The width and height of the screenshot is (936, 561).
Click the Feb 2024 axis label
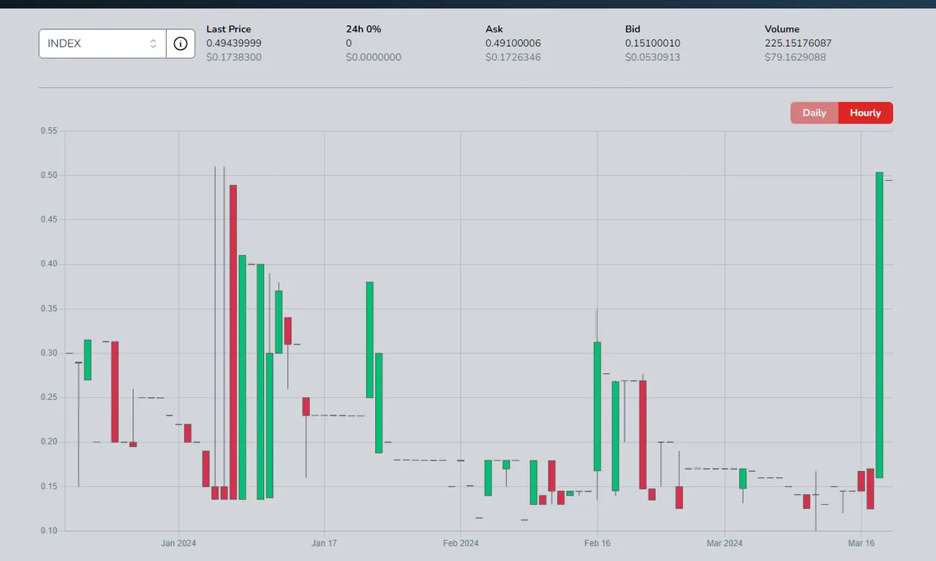pyautogui.click(x=461, y=543)
